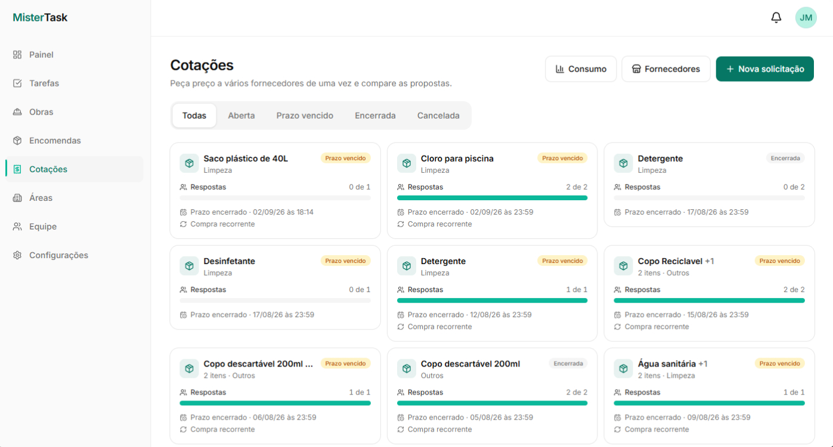833x447 pixels.
Task: Click the Áreas building icon in sidebar
Action: click(x=17, y=198)
